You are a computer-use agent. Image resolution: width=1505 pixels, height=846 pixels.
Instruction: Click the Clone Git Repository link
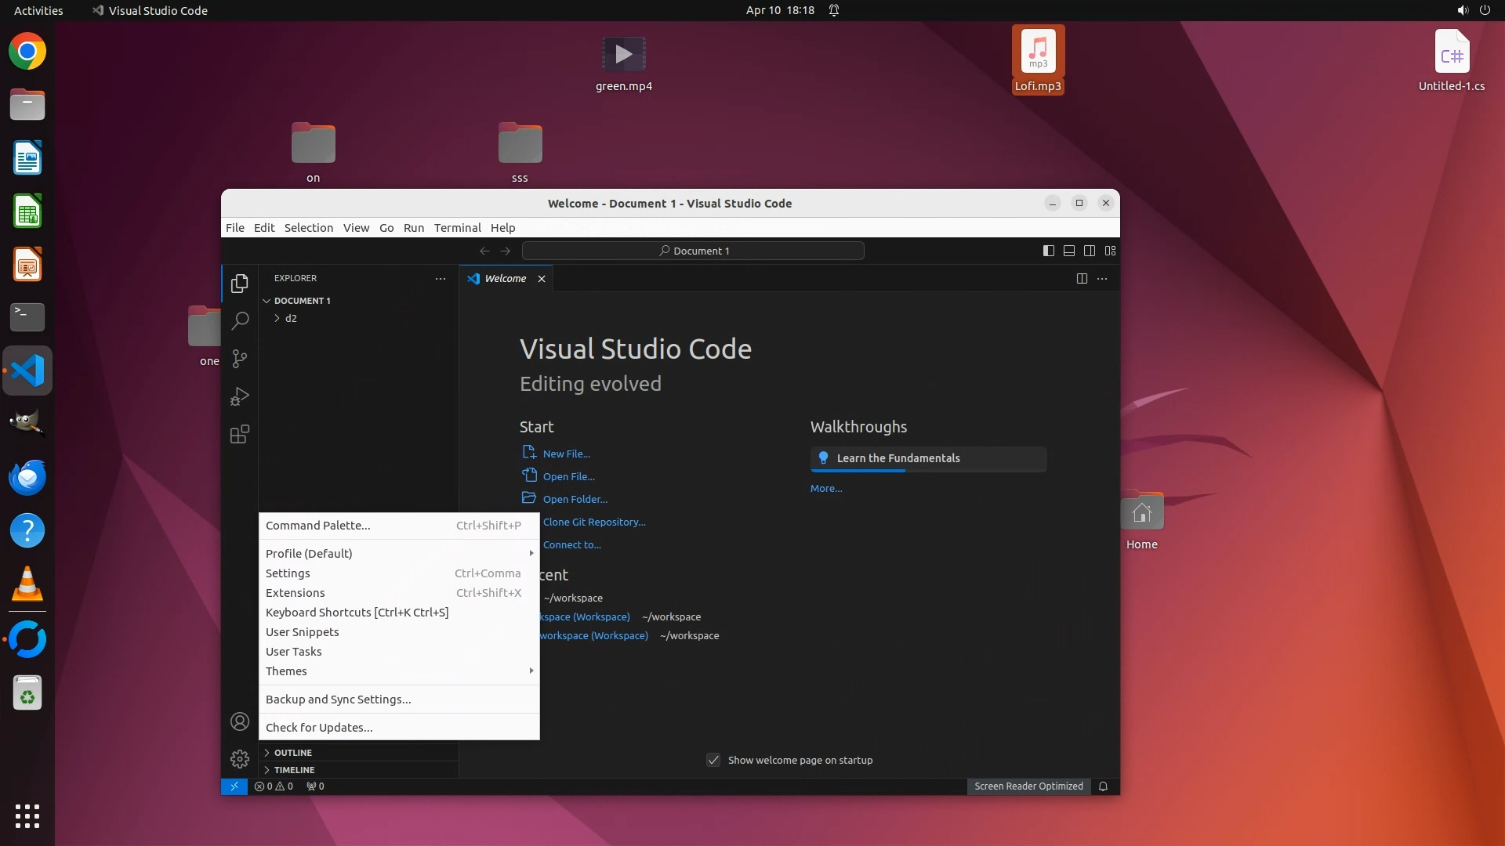pos(593,522)
